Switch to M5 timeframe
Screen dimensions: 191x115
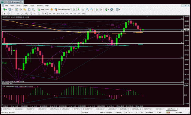(x=54, y=13)
